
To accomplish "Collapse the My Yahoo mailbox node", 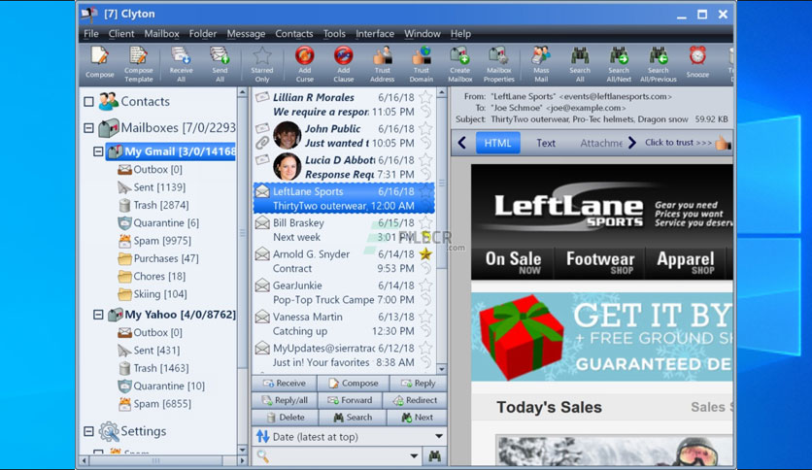I will point(98,315).
